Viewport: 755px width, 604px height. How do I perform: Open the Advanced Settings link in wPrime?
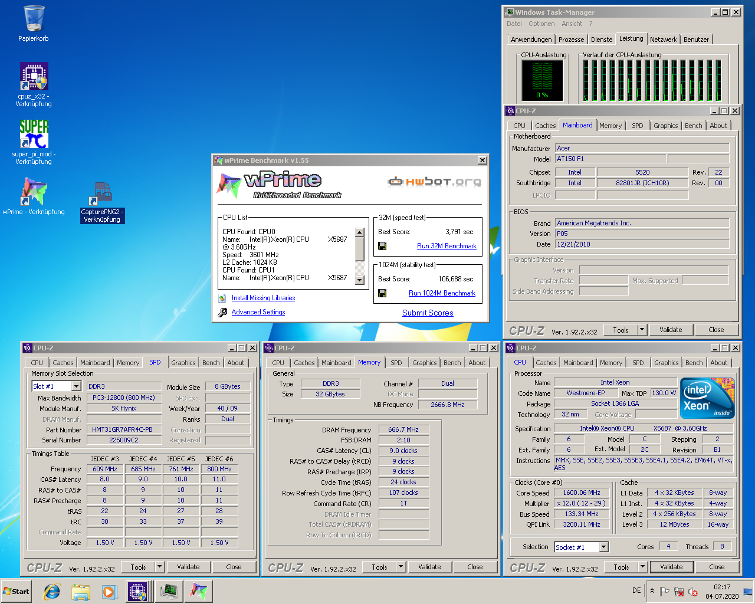click(x=258, y=313)
